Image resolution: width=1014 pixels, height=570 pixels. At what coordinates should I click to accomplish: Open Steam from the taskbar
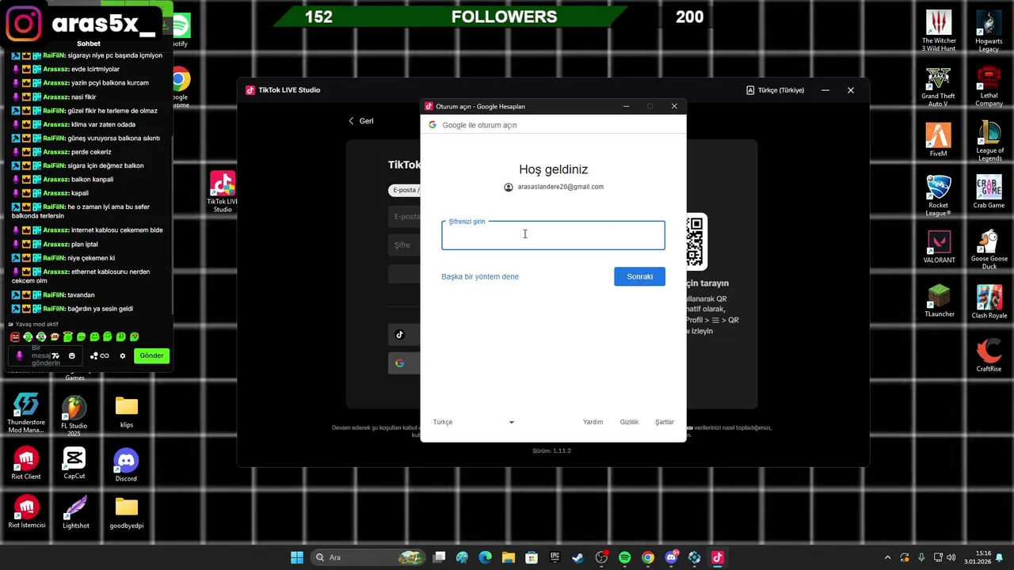tap(578, 557)
